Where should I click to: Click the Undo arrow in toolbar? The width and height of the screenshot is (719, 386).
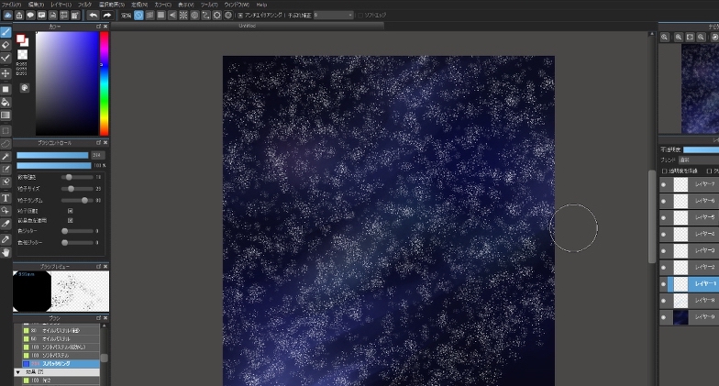pos(93,16)
